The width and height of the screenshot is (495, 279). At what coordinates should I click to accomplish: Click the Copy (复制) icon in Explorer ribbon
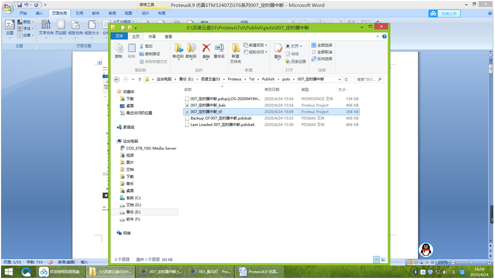119,48
